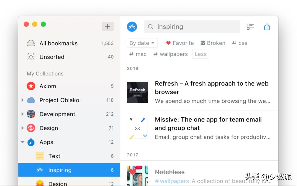Click the search magnifier icon
This screenshot has width=297, height=186.
(151, 27)
